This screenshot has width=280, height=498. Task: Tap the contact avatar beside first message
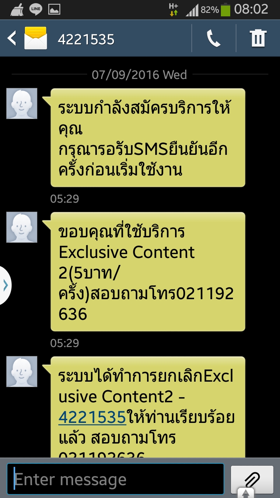pyautogui.click(x=22, y=103)
